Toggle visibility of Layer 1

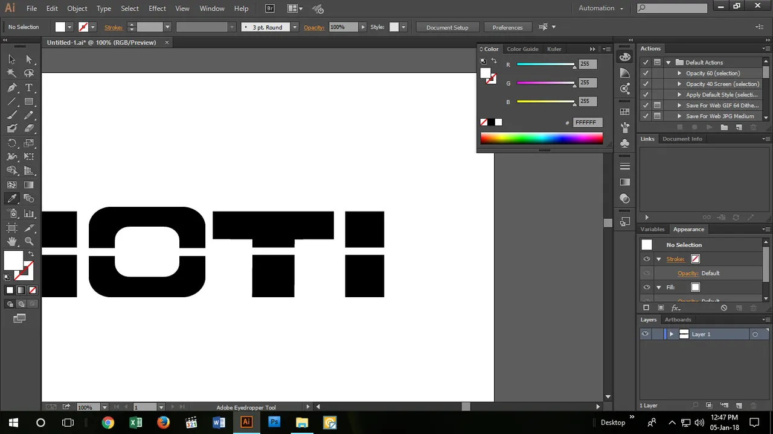(x=646, y=334)
